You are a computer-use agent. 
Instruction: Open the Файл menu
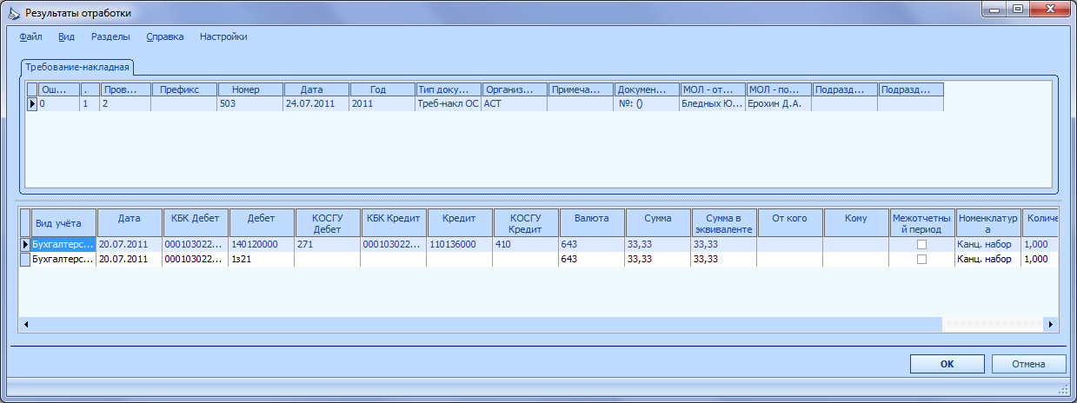pyautogui.click(x=30, y=36)
